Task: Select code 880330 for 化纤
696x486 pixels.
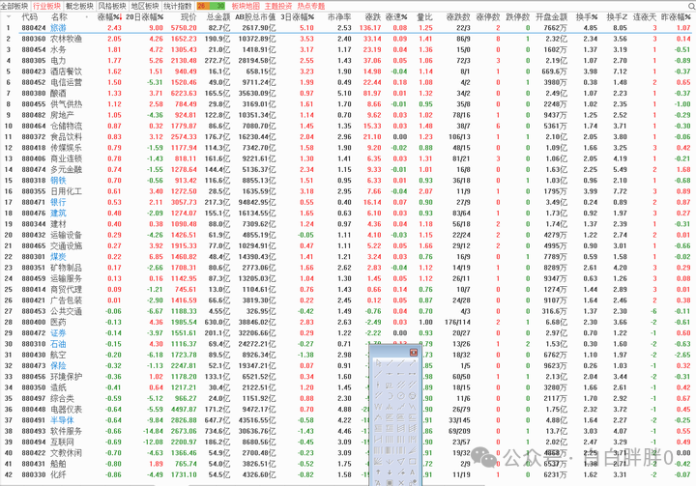Action: (34, 474)
